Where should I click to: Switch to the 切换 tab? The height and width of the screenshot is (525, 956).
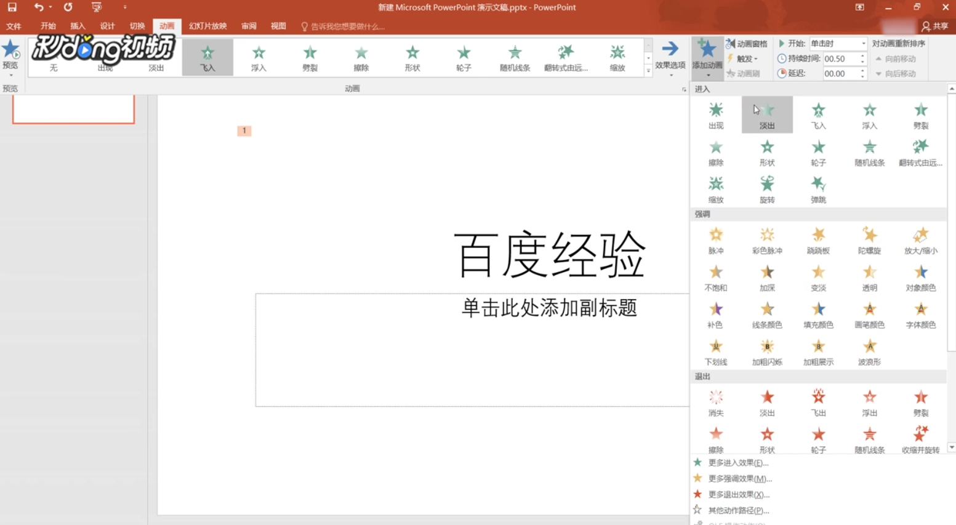tap(137, 26)
